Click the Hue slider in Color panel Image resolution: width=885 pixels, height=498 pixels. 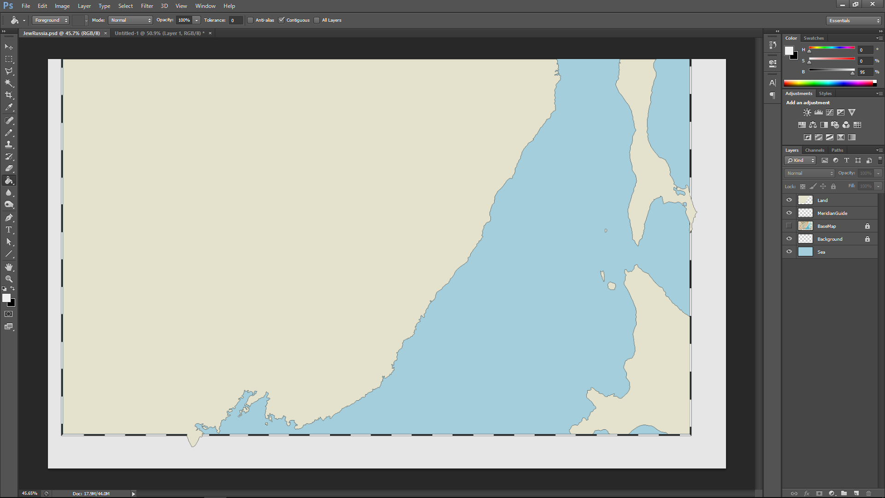point(832,48)
